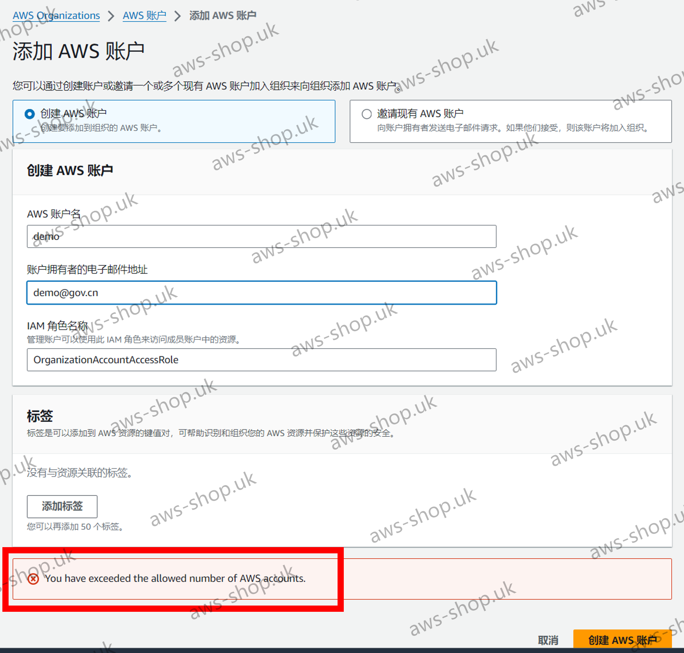Click the exceeded accounts error message
Image resolution: width=684 pixels, height=653 pixels.
[x=175, y=579]
